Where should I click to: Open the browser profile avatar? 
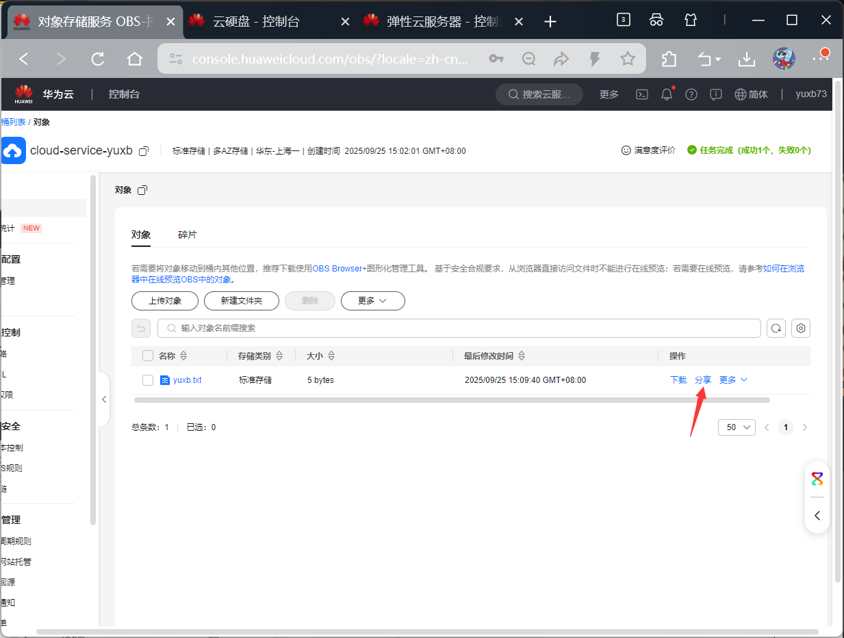(784, 59)
